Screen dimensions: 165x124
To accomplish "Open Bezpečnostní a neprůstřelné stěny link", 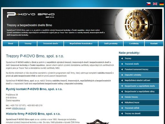I will (139, 91).
